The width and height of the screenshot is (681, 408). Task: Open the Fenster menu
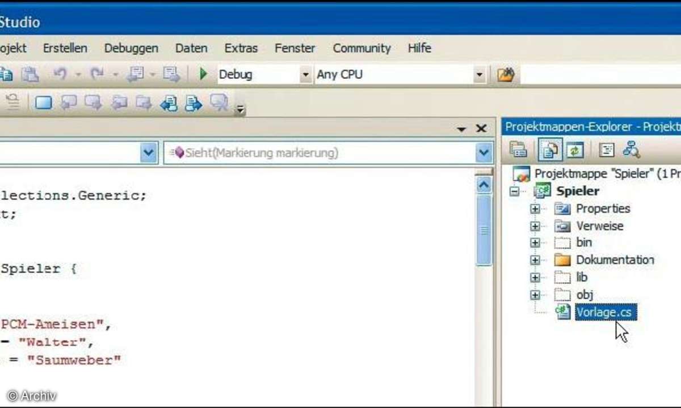(x=295, y=48)
